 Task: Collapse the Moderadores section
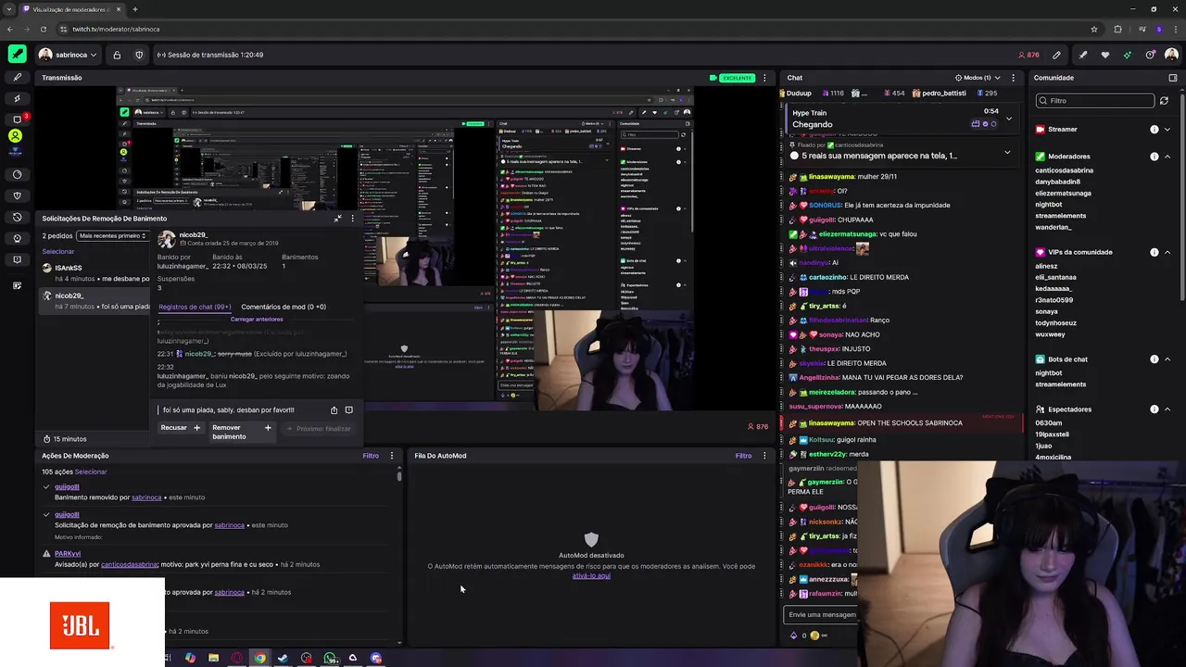[1167, 157]
